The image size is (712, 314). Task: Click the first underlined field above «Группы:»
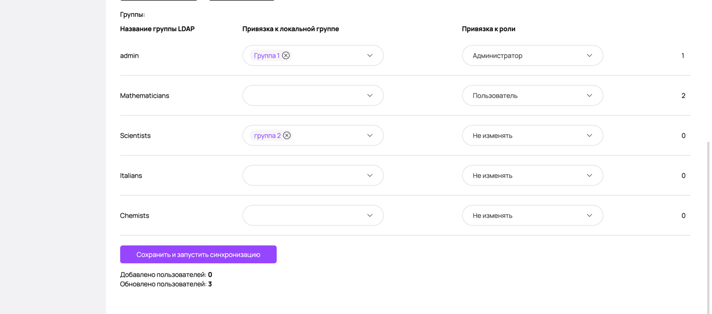(x=159, y=1)
